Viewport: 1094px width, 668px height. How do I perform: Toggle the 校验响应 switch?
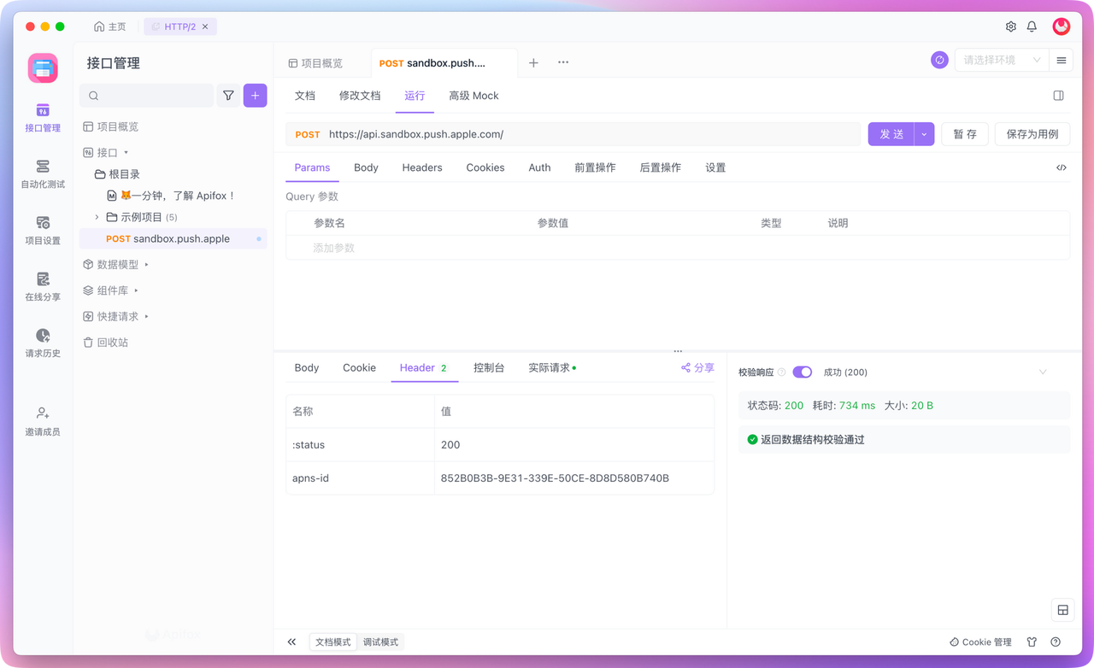802,372
